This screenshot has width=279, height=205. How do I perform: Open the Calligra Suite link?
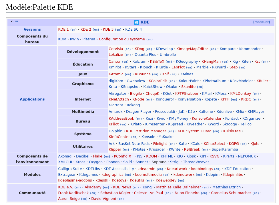tap(70, 169)
